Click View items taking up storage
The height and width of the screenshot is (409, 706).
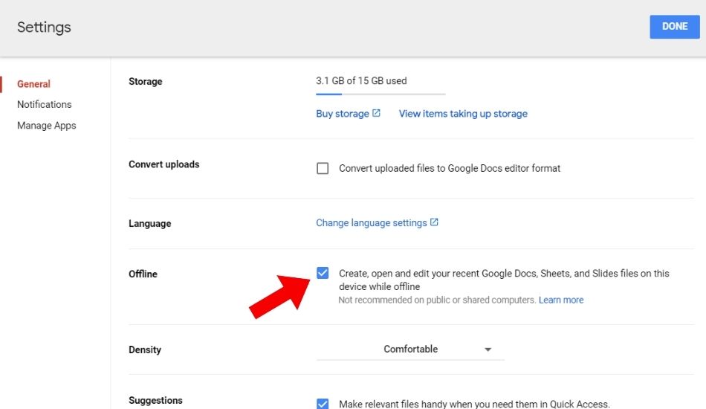click(x=463, y=114)
